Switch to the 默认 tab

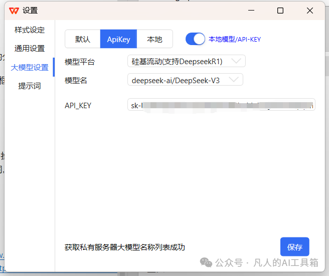(83, 39)
